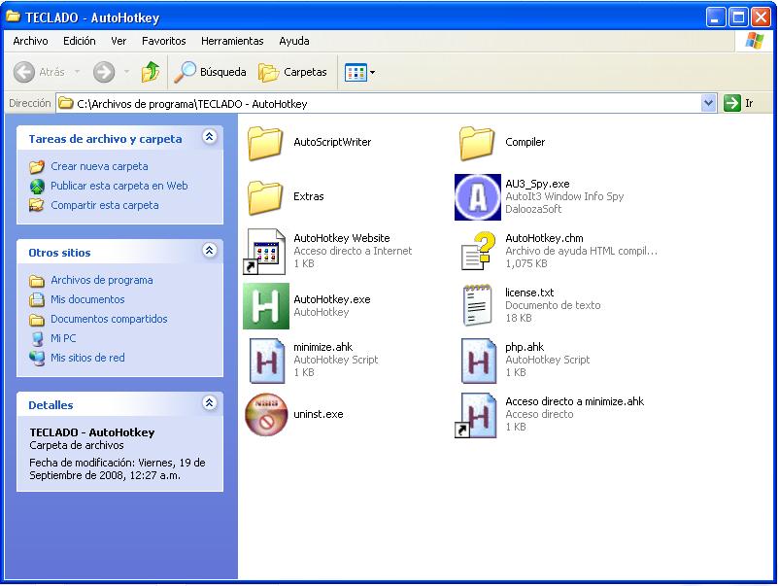
Task: Click the Búsqueda search button
Action: tap(210, 72)
